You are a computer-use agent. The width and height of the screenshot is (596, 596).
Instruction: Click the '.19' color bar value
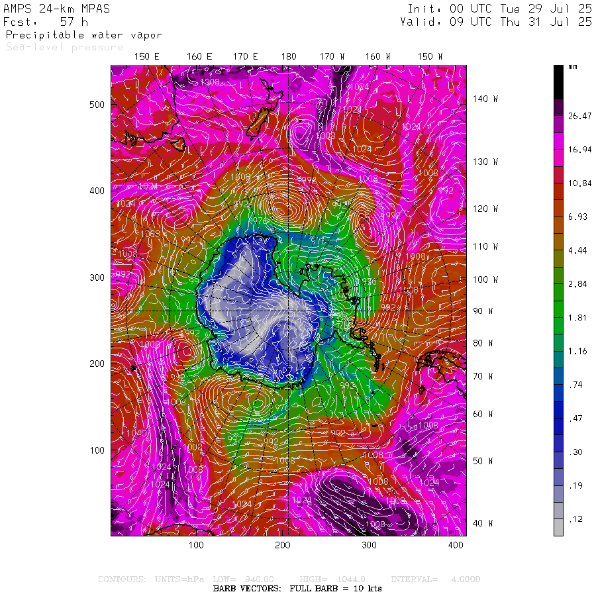point(575,485)
